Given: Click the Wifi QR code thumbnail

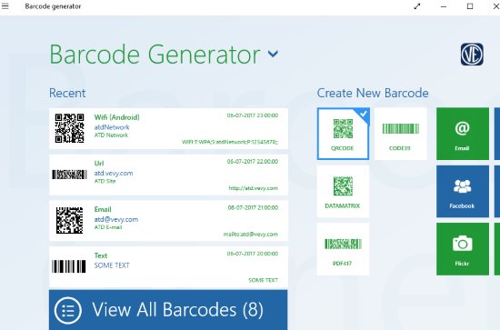Looking at the screenshot, I should coord(69,128).
